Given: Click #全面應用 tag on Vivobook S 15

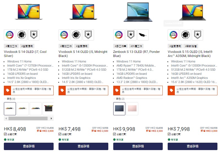Looking at the screenshot, I should pos(175,46).
